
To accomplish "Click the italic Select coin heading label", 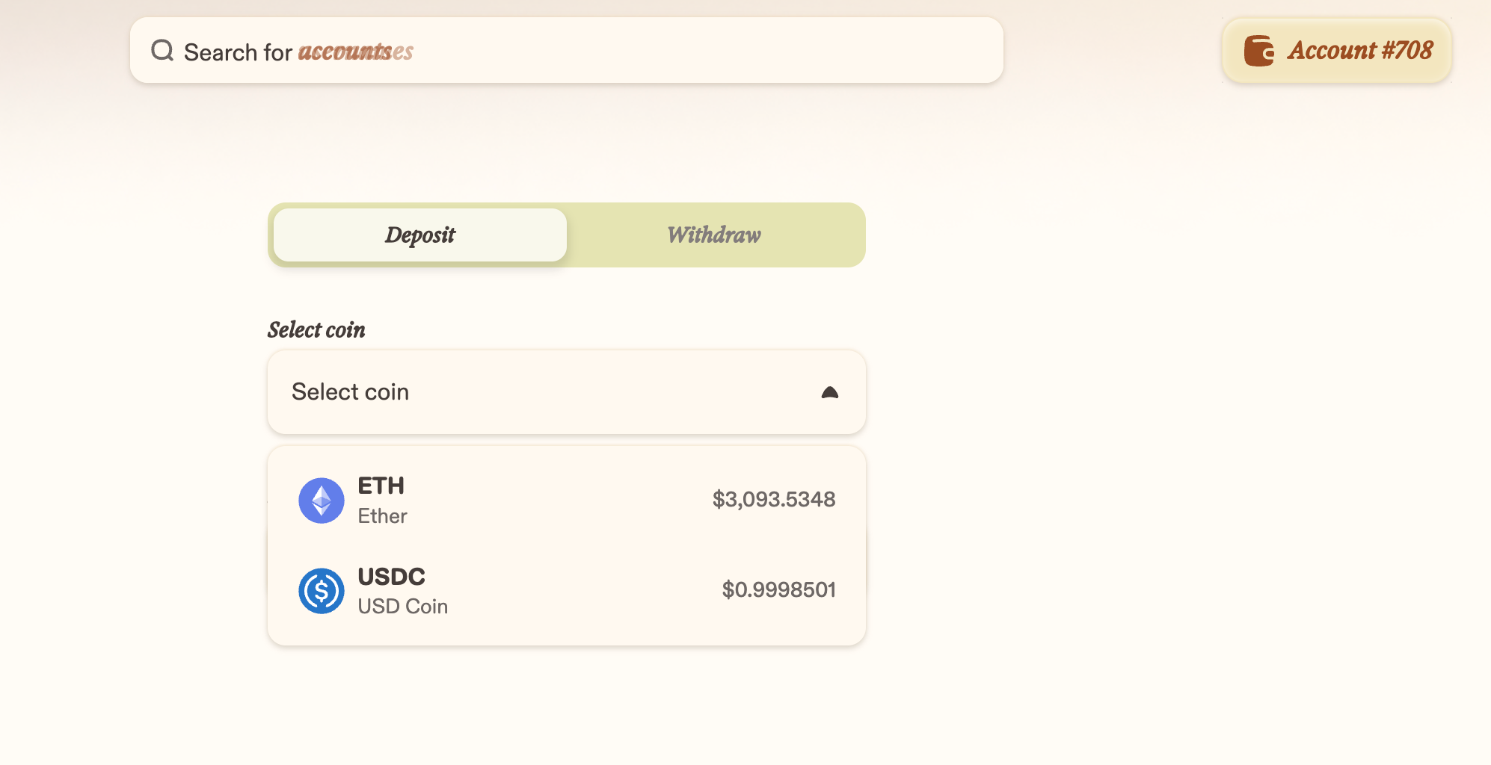I will (x=316, y=329).
